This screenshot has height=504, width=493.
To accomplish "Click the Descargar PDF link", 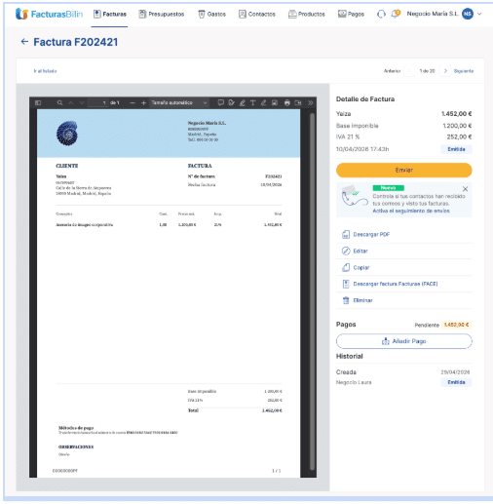I will (371, 234).
